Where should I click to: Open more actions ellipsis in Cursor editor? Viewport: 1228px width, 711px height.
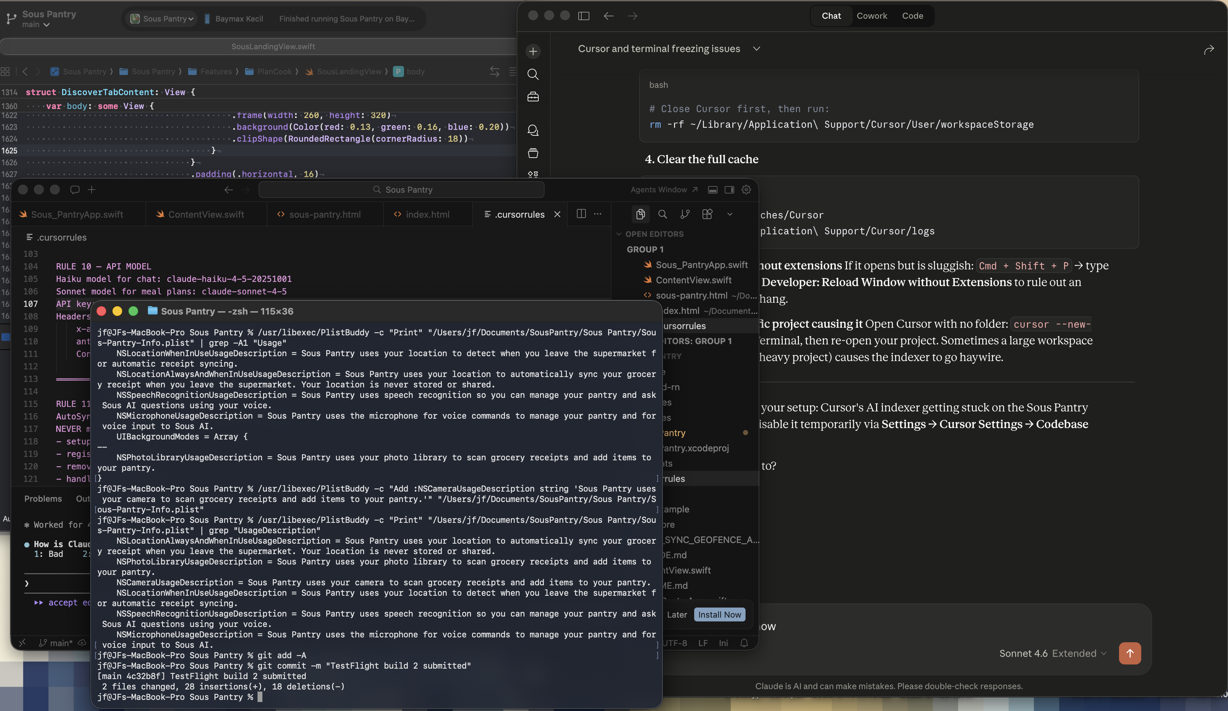click(598, 214)
